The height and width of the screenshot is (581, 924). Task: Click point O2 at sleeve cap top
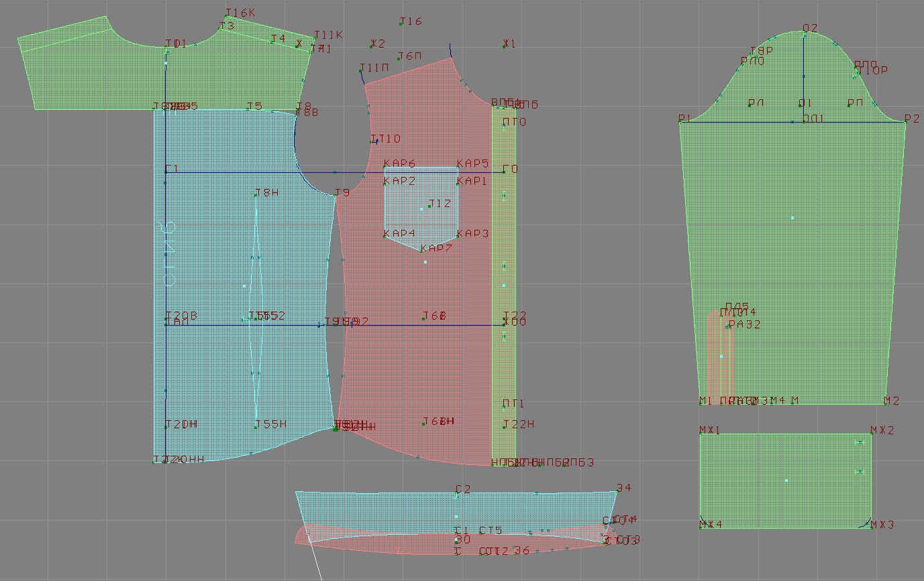(804, 34)
